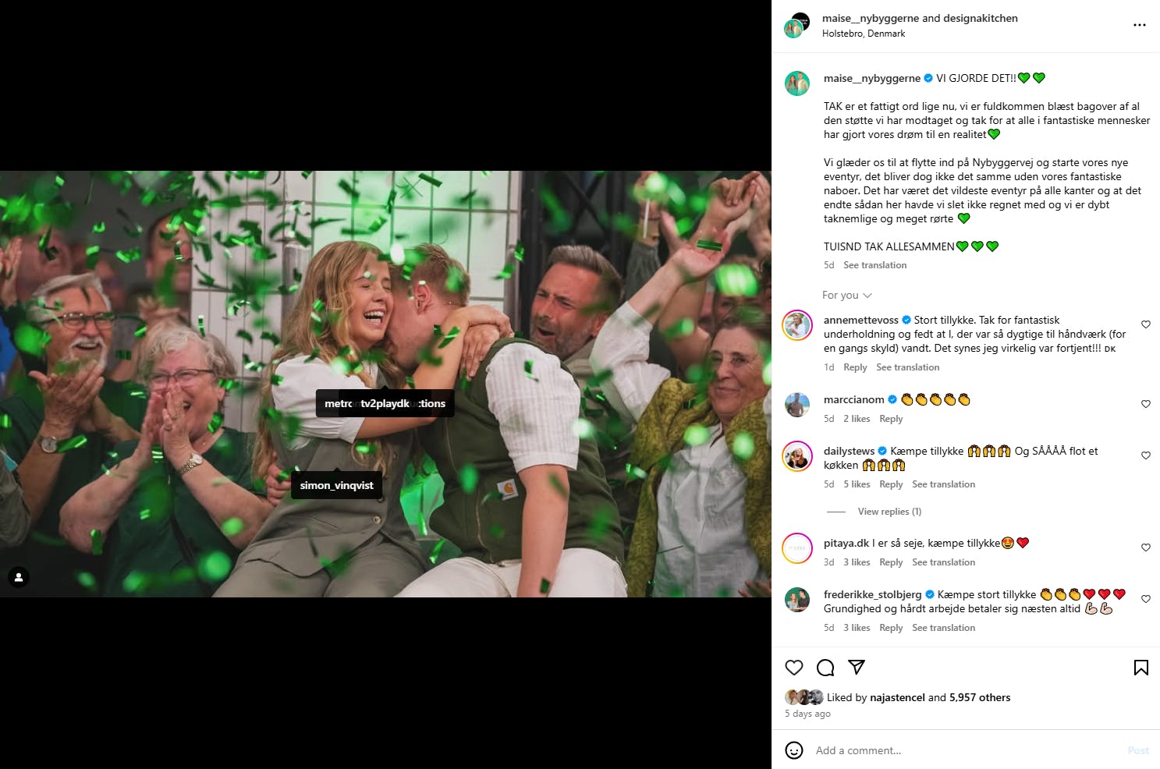Open pitaya.dk's profile avatar

coord(797,548)
